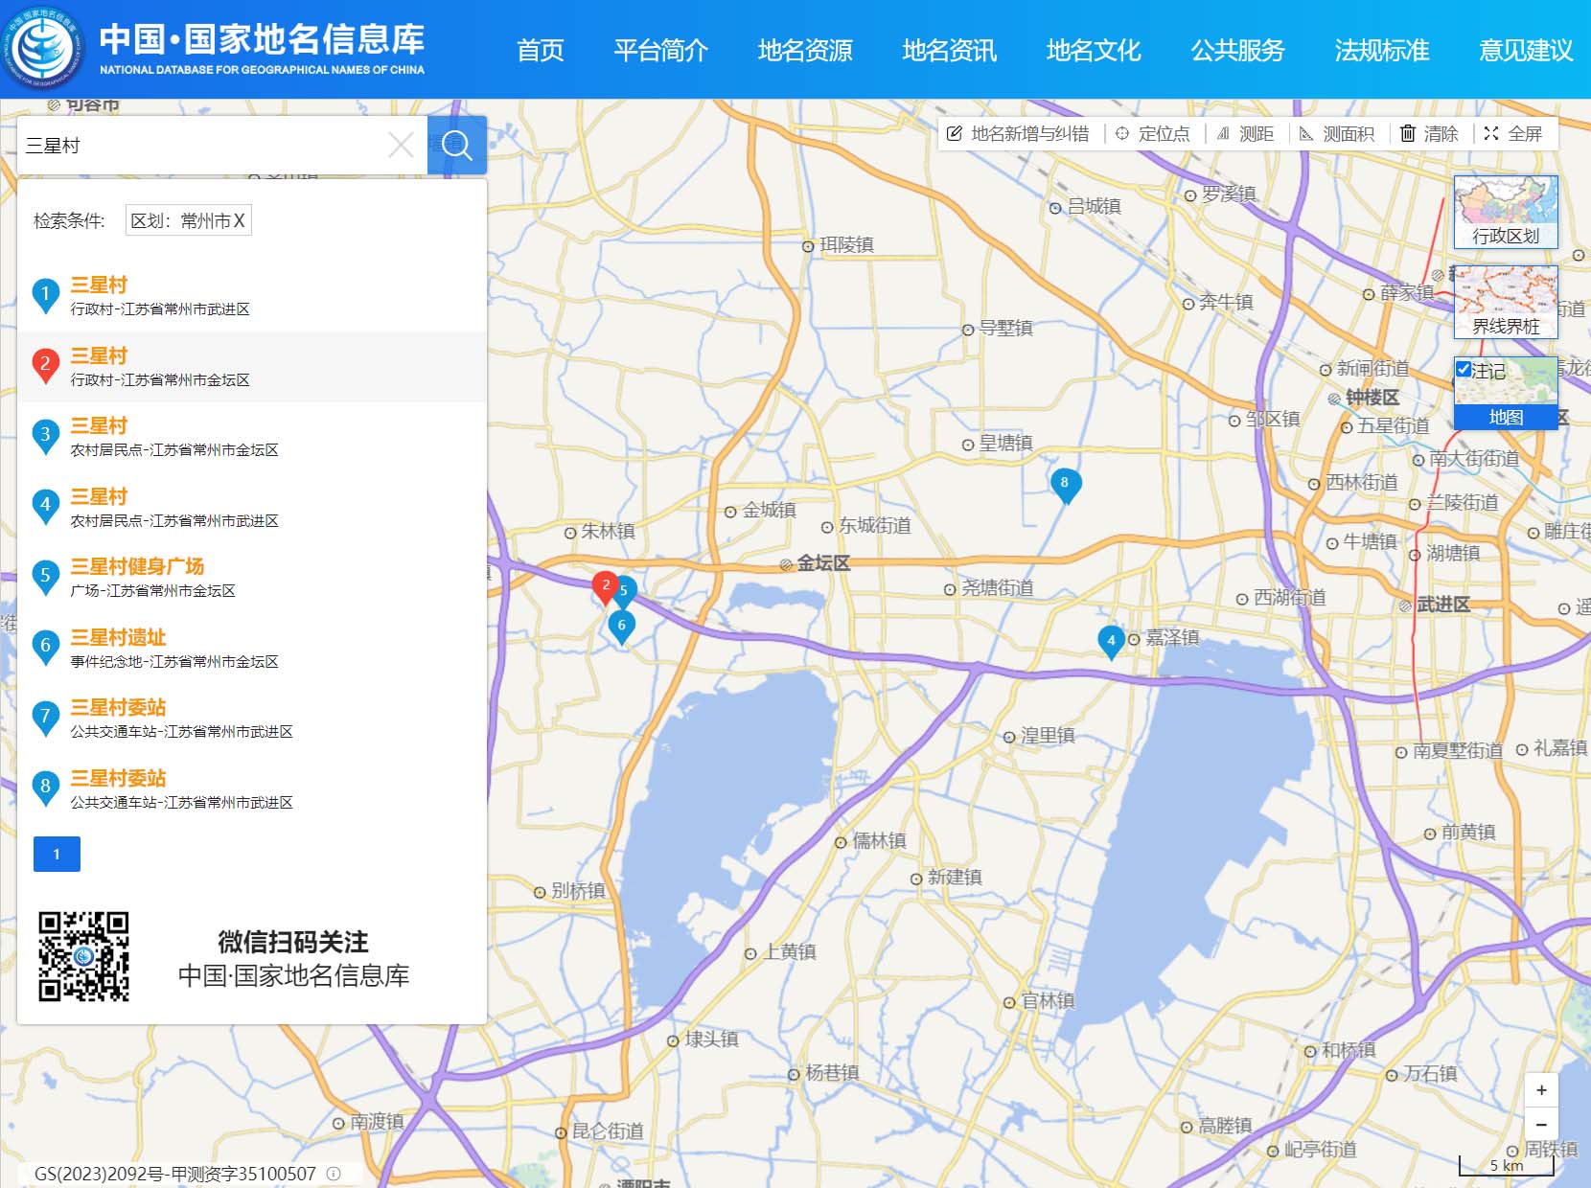Click map pin 8 near 皇塘镇
This screenshot has height=1188, width=1591.
[x=1065, y=485]
